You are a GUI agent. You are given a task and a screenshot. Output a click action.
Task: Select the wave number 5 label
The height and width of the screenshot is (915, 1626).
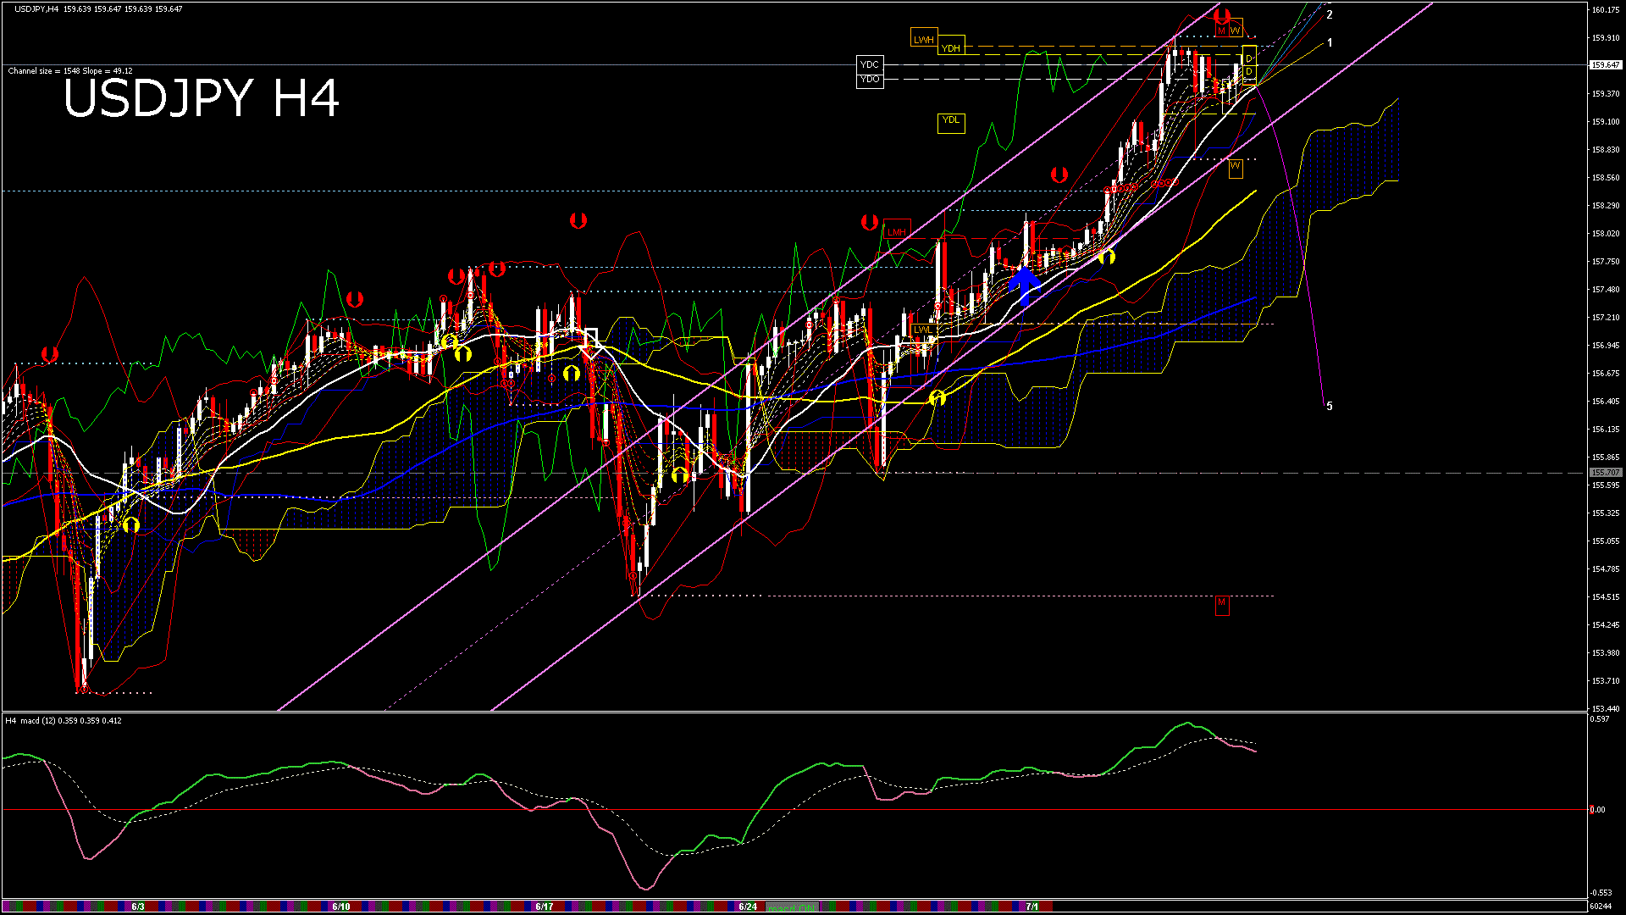pyautogui.click(x=1330, y=407)
